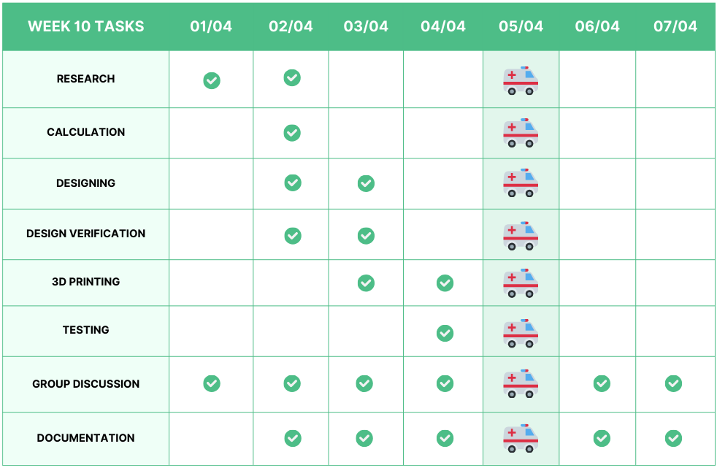717x468 pixels.
Task: Toggle Group Discussion checkmark under 07/04
Action: (x=673, y=383)
